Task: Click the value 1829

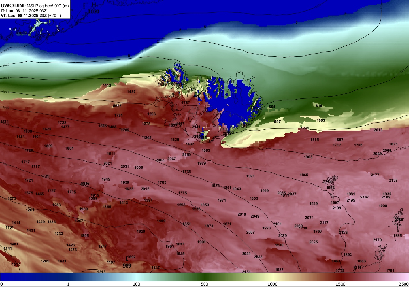Action: click(141, 231)
